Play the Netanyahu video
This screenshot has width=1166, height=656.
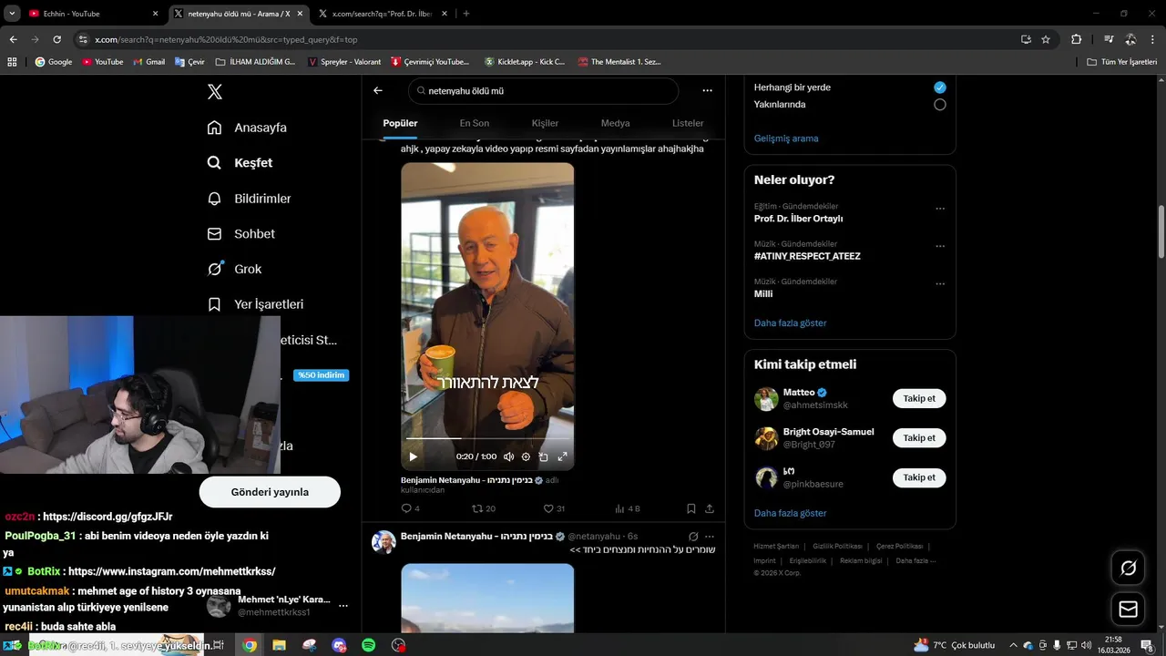pyautogui.click(x=413, y=456)
